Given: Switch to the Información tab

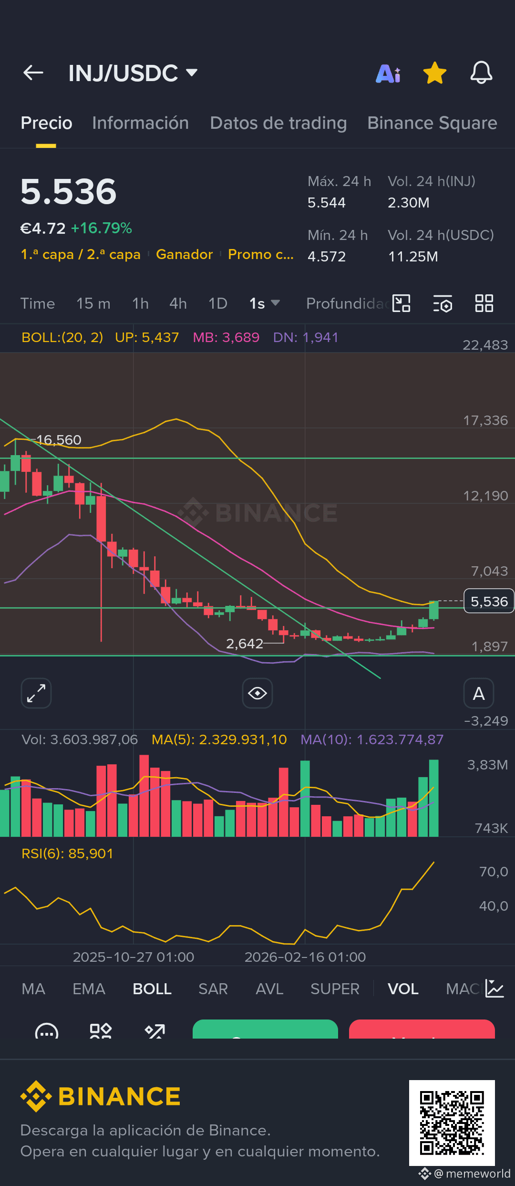Looking at the screenshot, I should coord(140,123).
